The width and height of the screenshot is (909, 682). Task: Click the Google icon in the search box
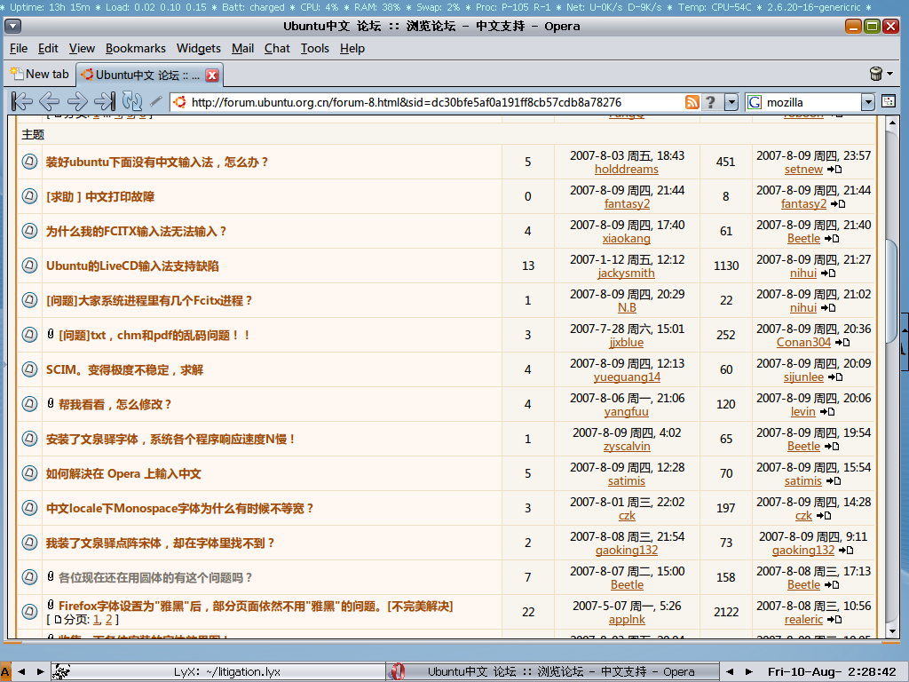755,102
